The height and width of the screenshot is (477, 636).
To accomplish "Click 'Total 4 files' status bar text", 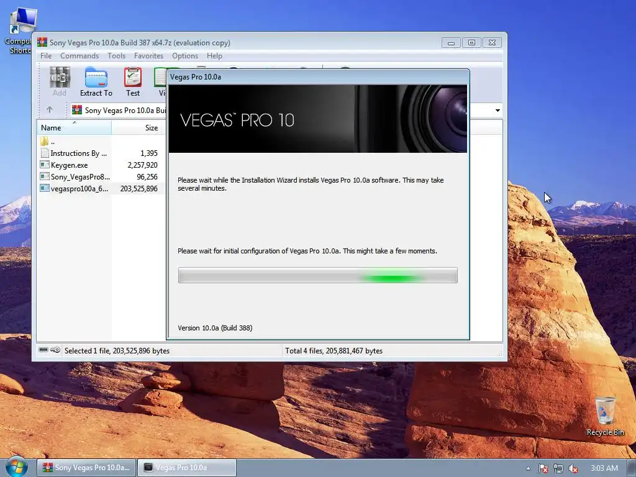I will [x=334, y=351].
